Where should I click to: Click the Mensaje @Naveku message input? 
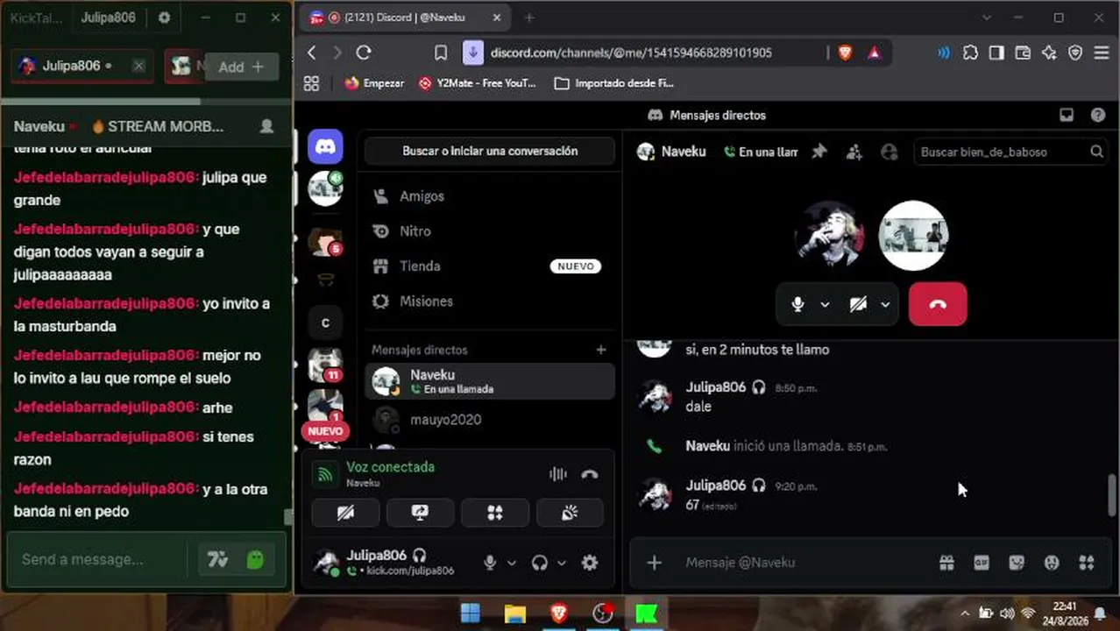[806, 563]
